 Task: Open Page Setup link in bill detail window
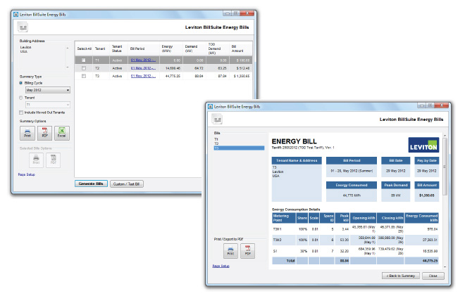(221, 266)
